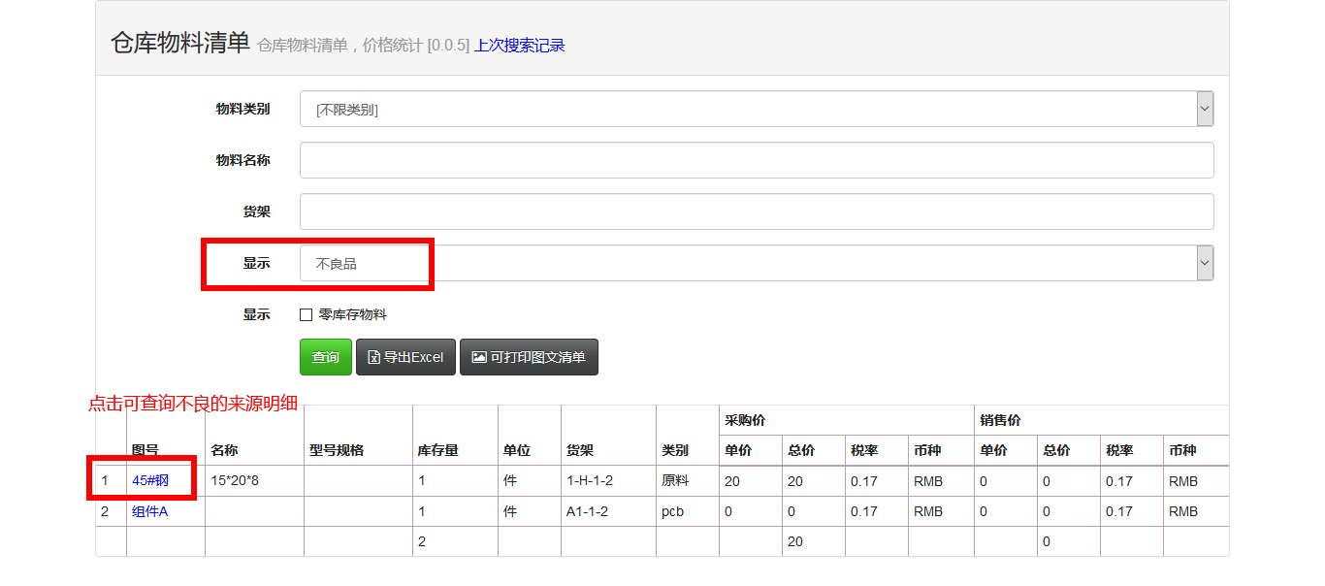Click the 类别 column header
The height and width of the screenshot is (586, 1325).
click(x=675, y=450)
